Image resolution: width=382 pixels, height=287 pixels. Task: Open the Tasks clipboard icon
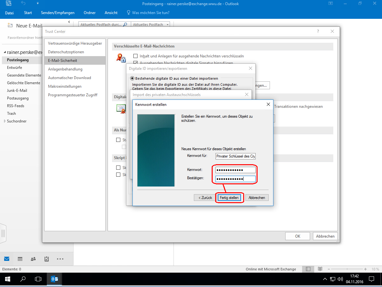pos(46,259)
